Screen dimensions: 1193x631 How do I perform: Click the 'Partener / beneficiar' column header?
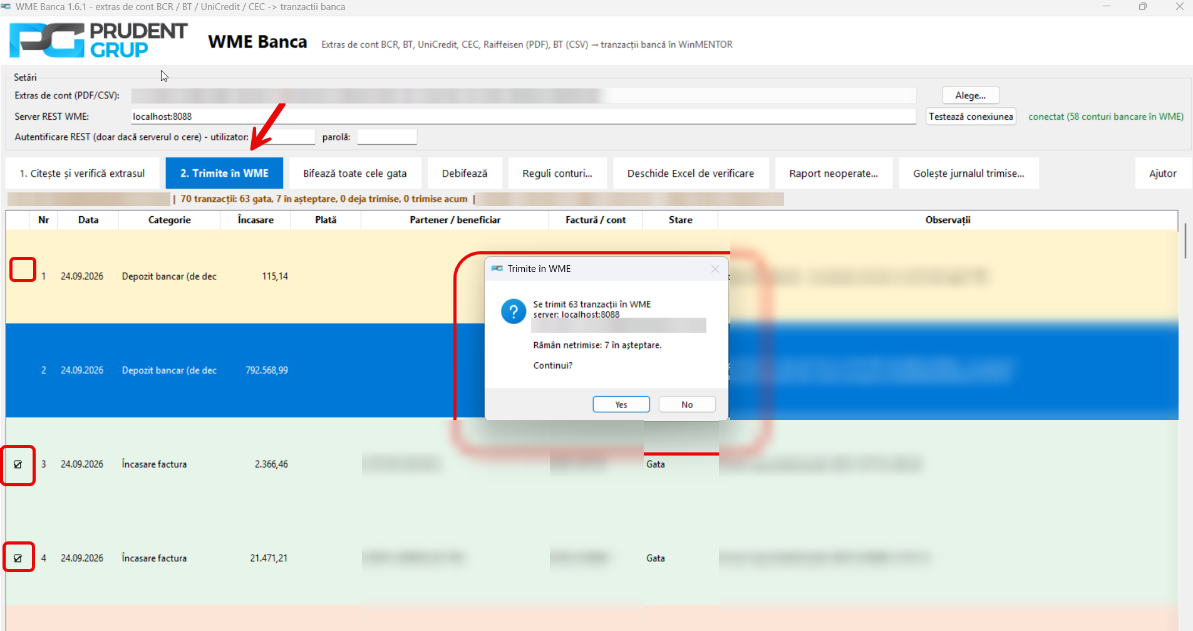point(455,220)
